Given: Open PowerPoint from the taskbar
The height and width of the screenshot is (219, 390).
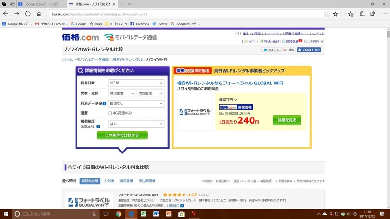Looking at the screenshot, I should [x=169, y=214].
